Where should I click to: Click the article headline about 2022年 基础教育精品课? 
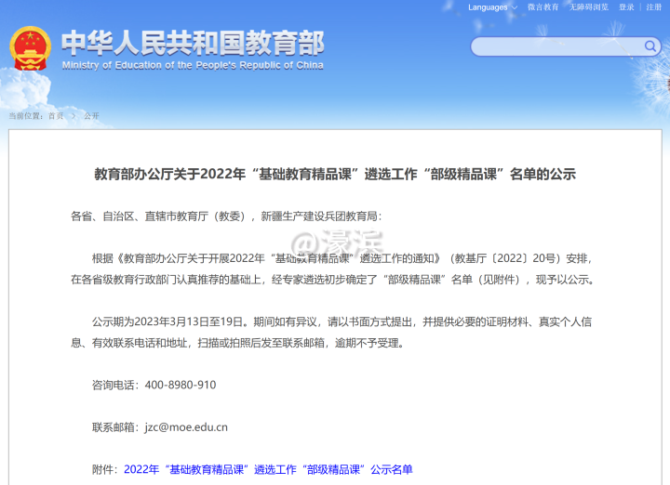(335, 174)
